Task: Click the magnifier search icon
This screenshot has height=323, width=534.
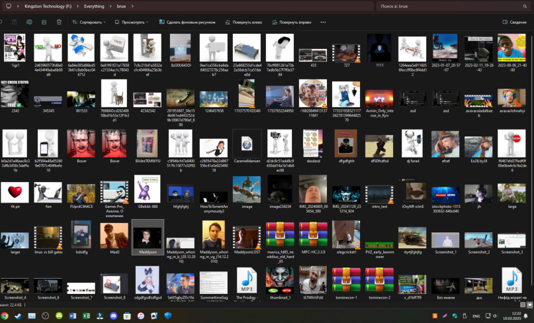Action: [525, 6]
